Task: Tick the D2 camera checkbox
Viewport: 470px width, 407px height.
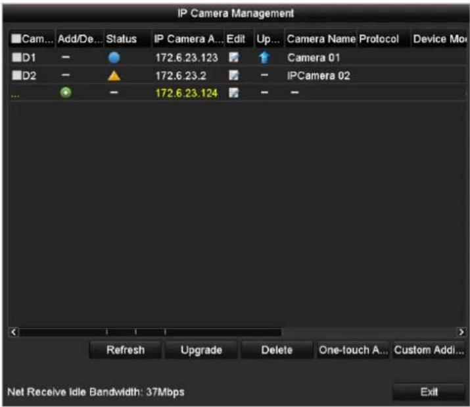Action: 16,75
